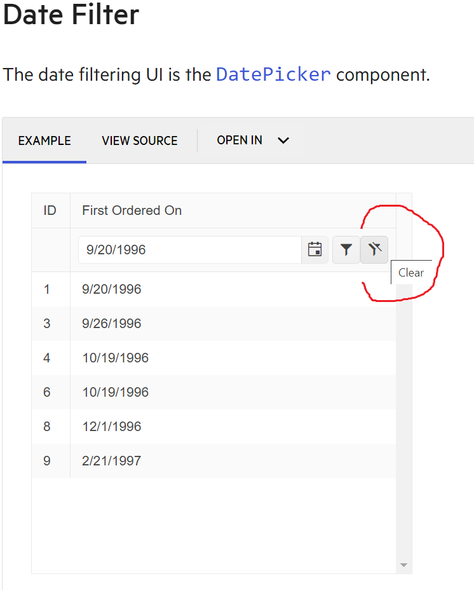Click the Clear tooltip button
This screenshot has height=590, width=474.
pos(410,272)
